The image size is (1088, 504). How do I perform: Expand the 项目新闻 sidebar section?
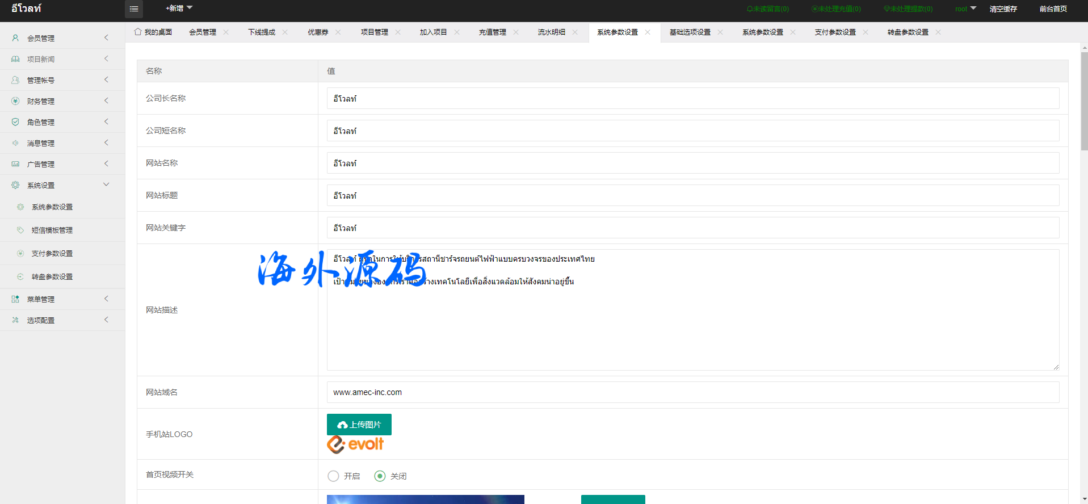(62, 59)
